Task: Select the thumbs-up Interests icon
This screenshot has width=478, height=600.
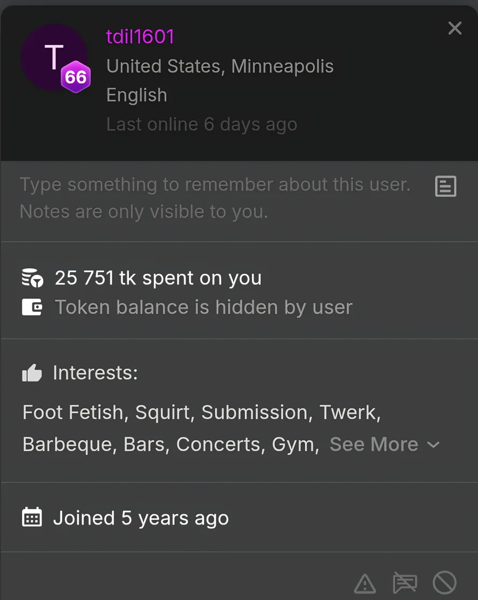Action: 32,373
